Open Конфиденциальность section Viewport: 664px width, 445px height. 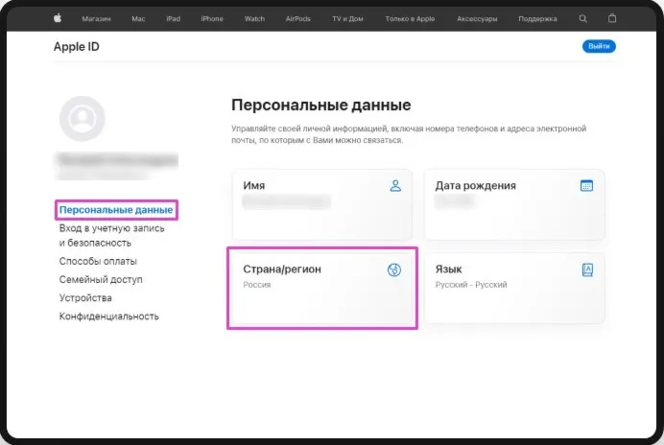tap(108, 316)
